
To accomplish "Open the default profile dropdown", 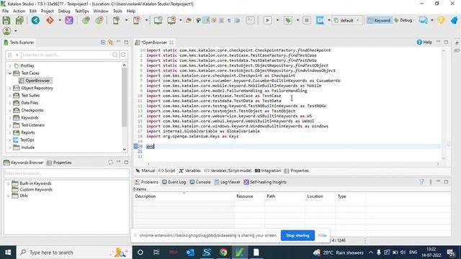I will coord(346,20).
